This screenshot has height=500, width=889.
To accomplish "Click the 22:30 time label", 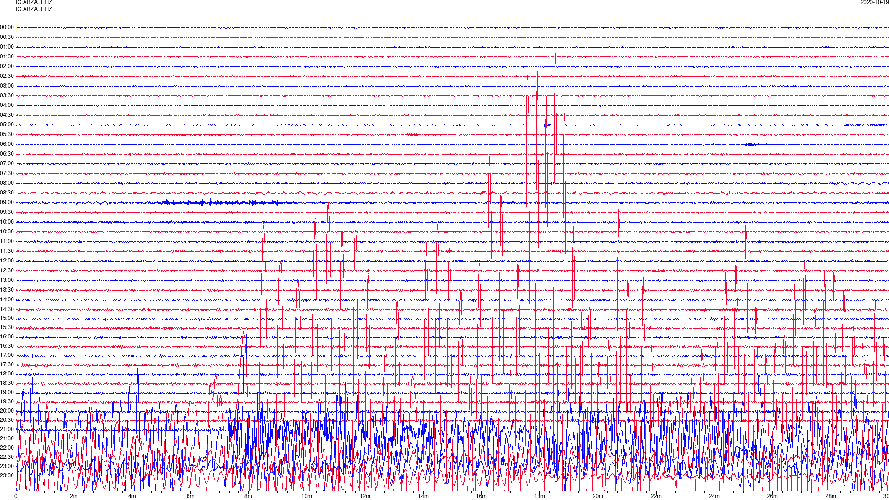I will coord(7,457).
